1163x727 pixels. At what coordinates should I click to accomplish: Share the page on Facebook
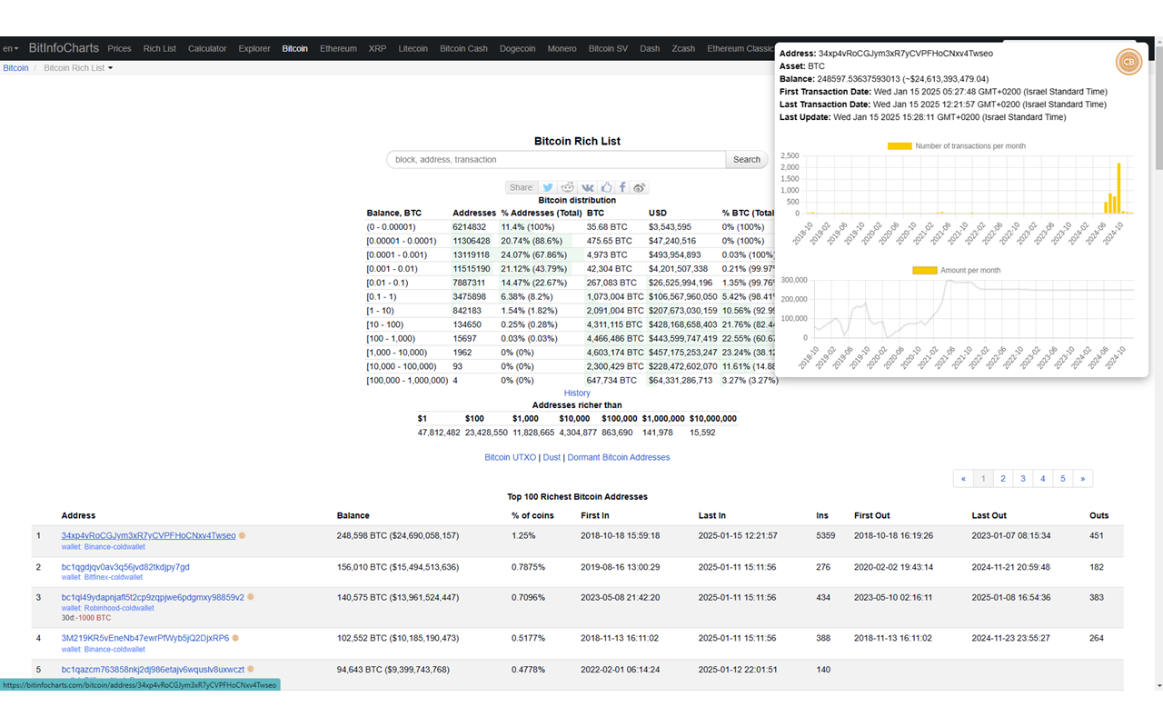click(622, 187)
